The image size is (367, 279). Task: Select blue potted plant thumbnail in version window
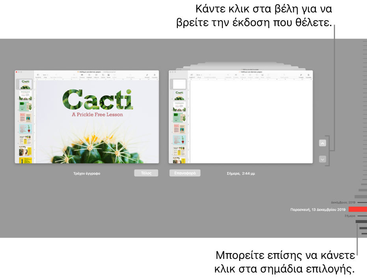coord(179,140)
